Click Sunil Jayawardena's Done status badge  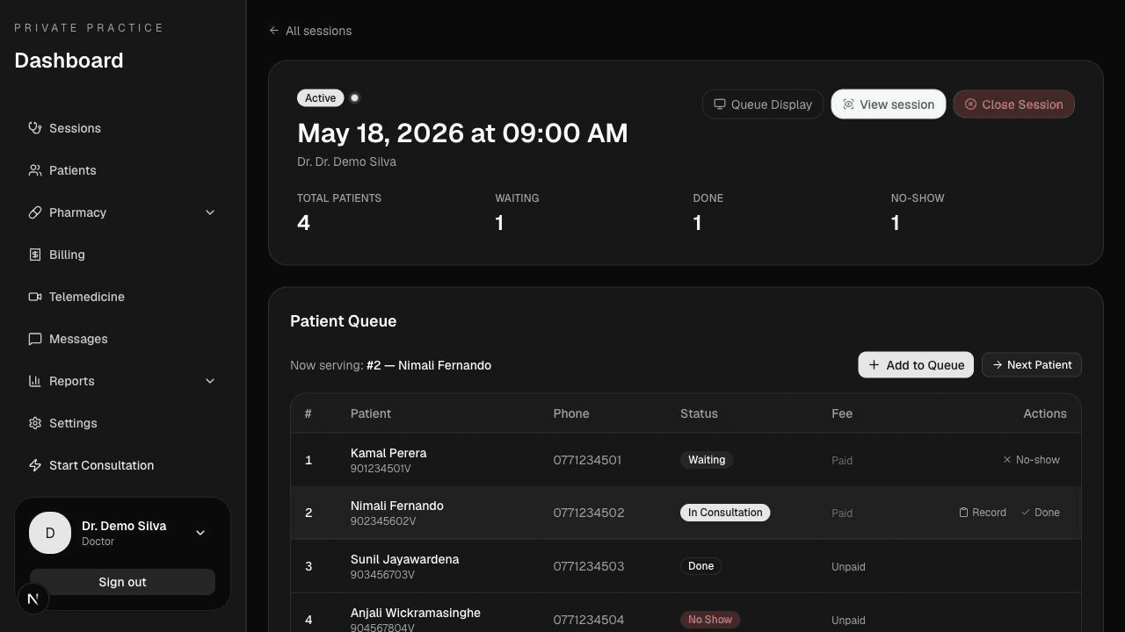pos(700,566)
